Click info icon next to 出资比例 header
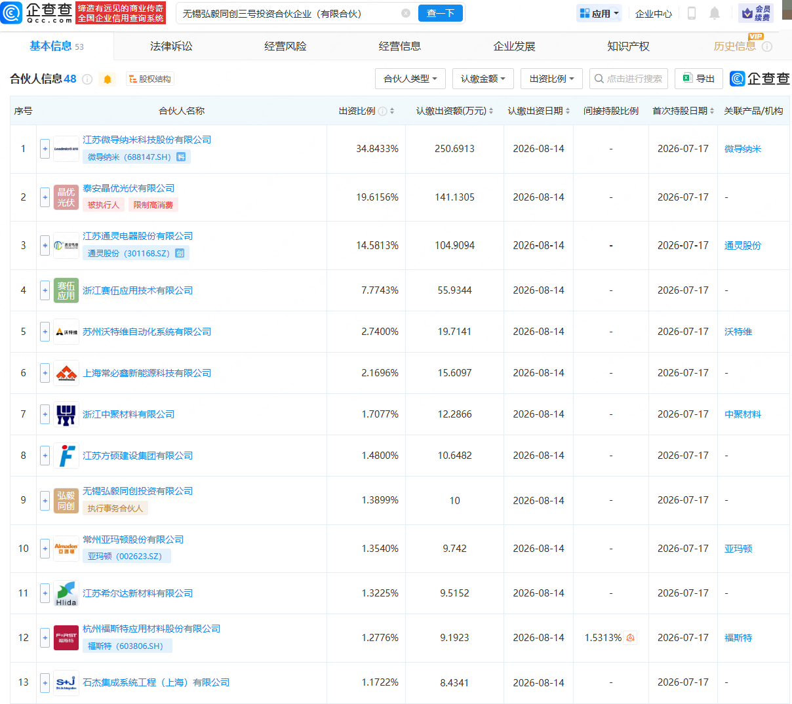 click(x=382, y=111)
